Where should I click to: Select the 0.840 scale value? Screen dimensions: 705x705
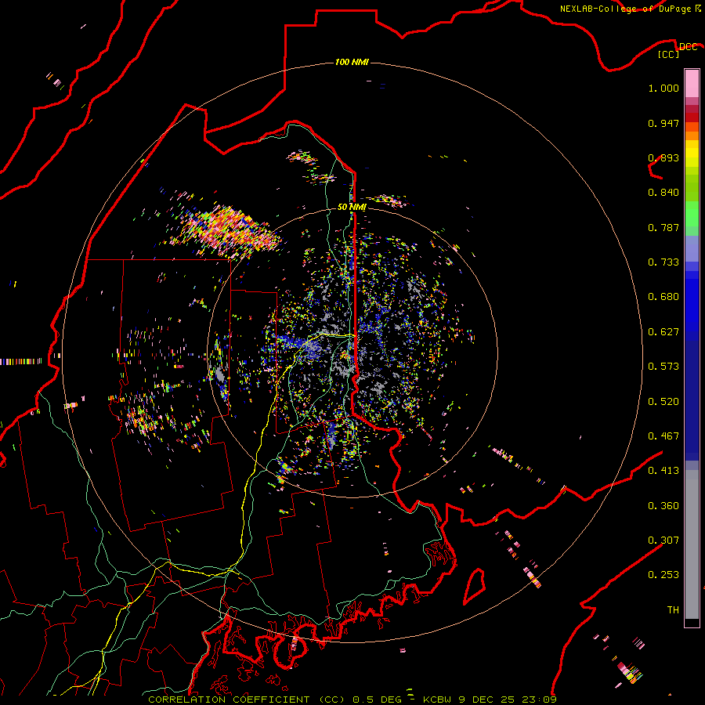pos(663,193)
